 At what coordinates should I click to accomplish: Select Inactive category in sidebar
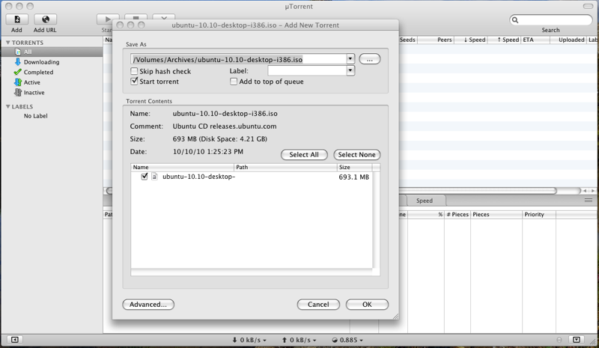click(34, 93)
